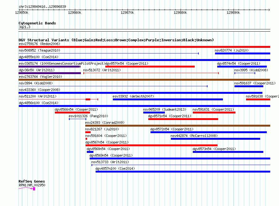Click the dgv8567n54 (Cooper2011) label
This screenshot has height=206, width=279.
(x=107, y=142)
